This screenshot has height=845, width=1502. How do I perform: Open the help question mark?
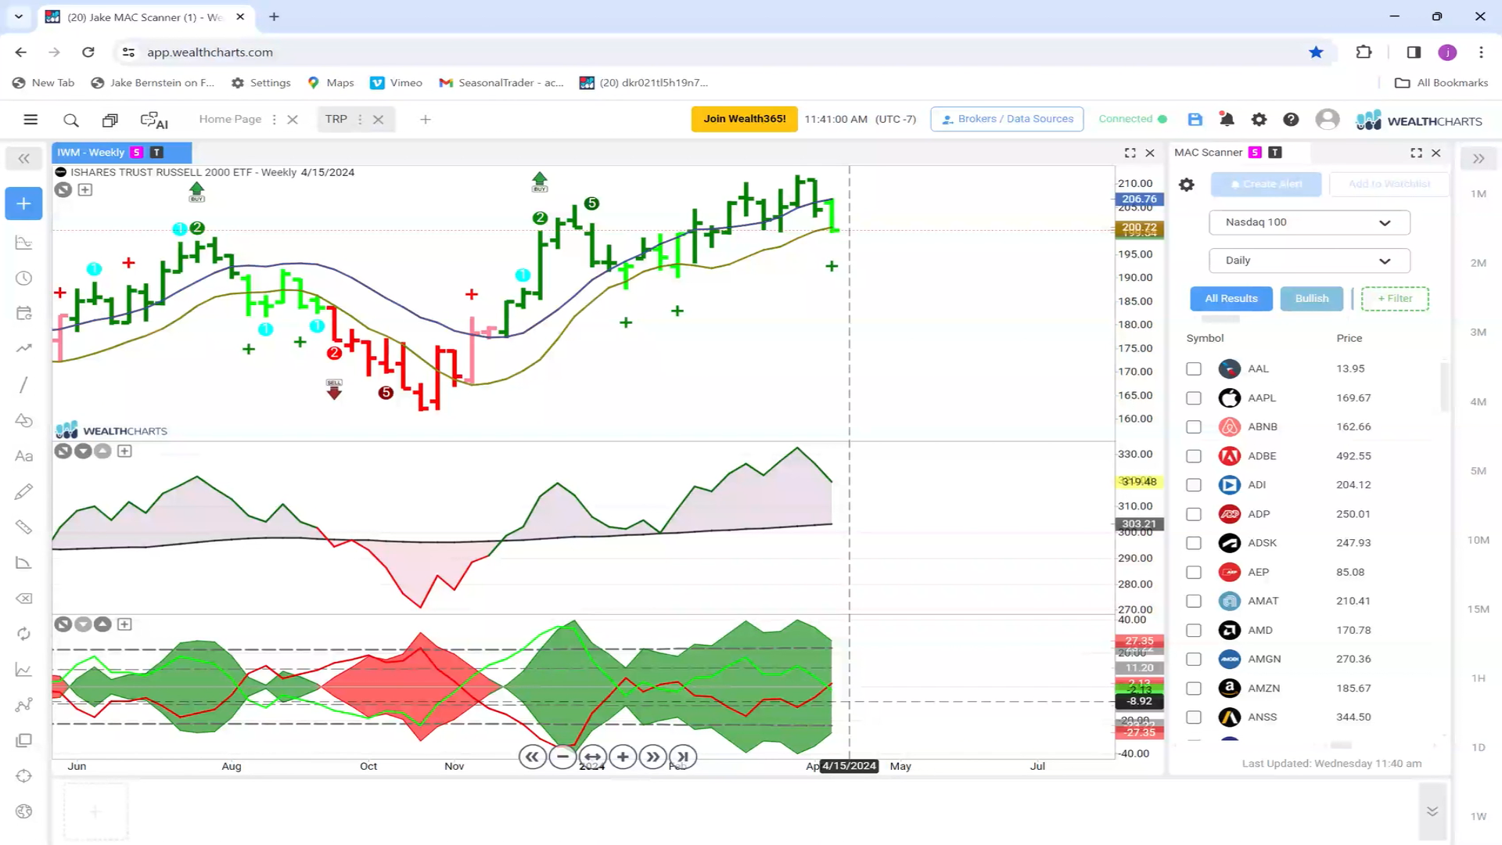tap(1291, 119)
